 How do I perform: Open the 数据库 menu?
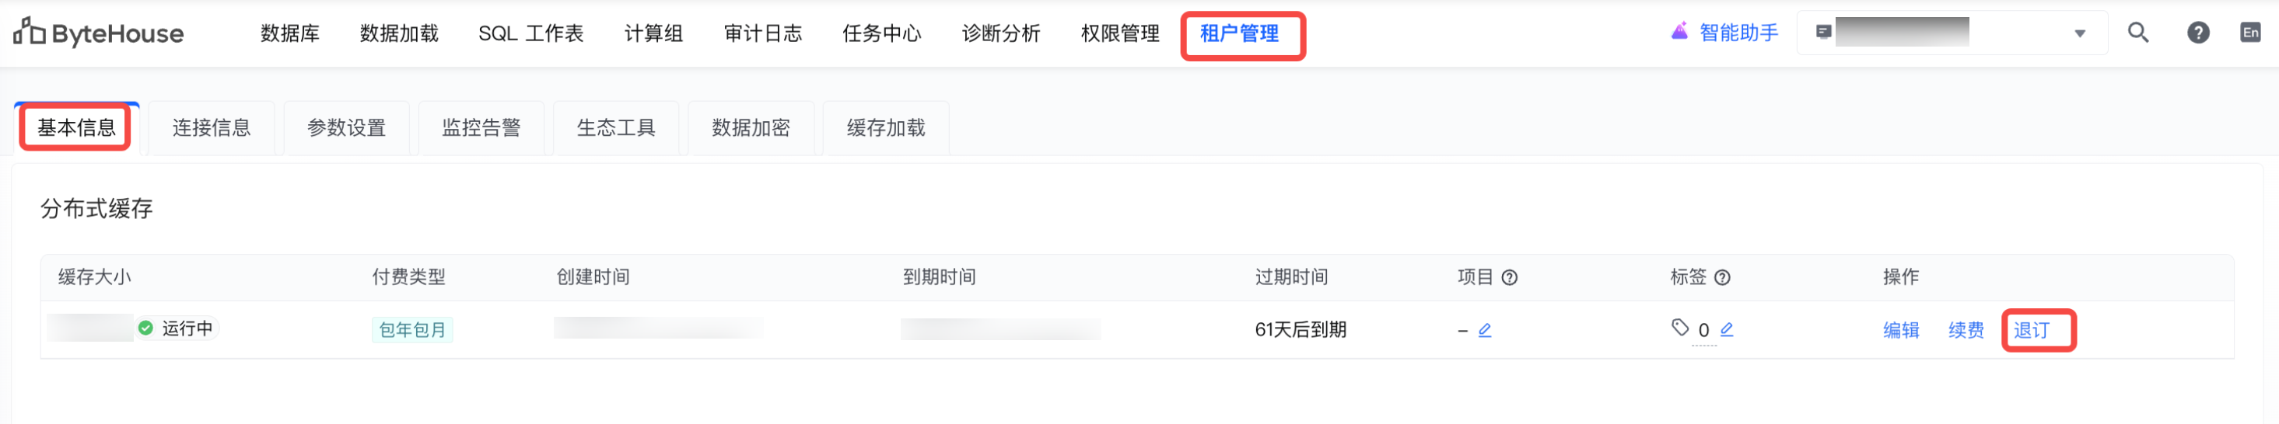pos(289,33)
